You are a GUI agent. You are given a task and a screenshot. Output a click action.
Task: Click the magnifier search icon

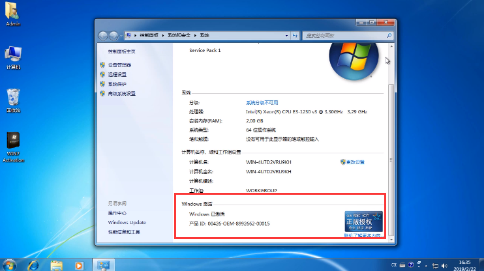click(389, 36)
